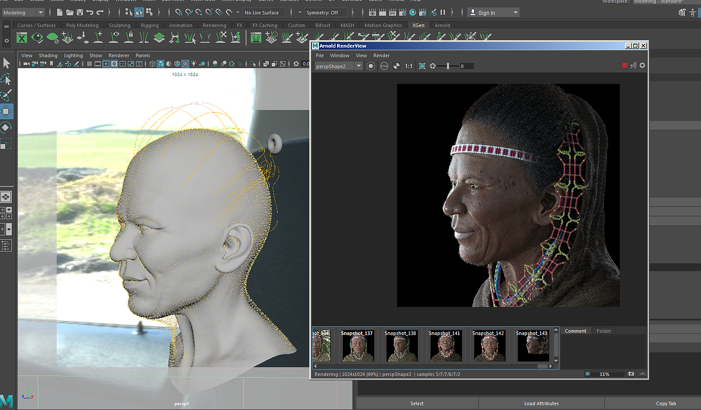Screen dimensions: 701x410
Task: Adjust the exposure slider in Arnold RenderView
Action: [447, 66]
